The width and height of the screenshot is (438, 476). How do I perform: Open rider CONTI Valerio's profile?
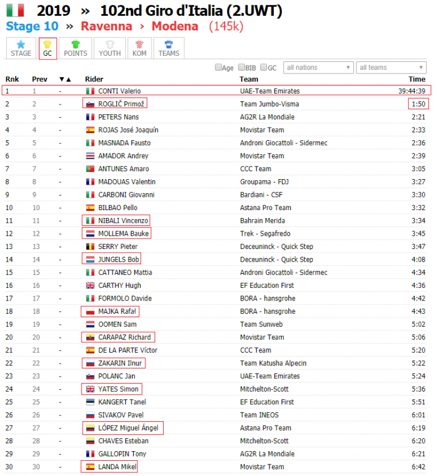pos(119,91)
